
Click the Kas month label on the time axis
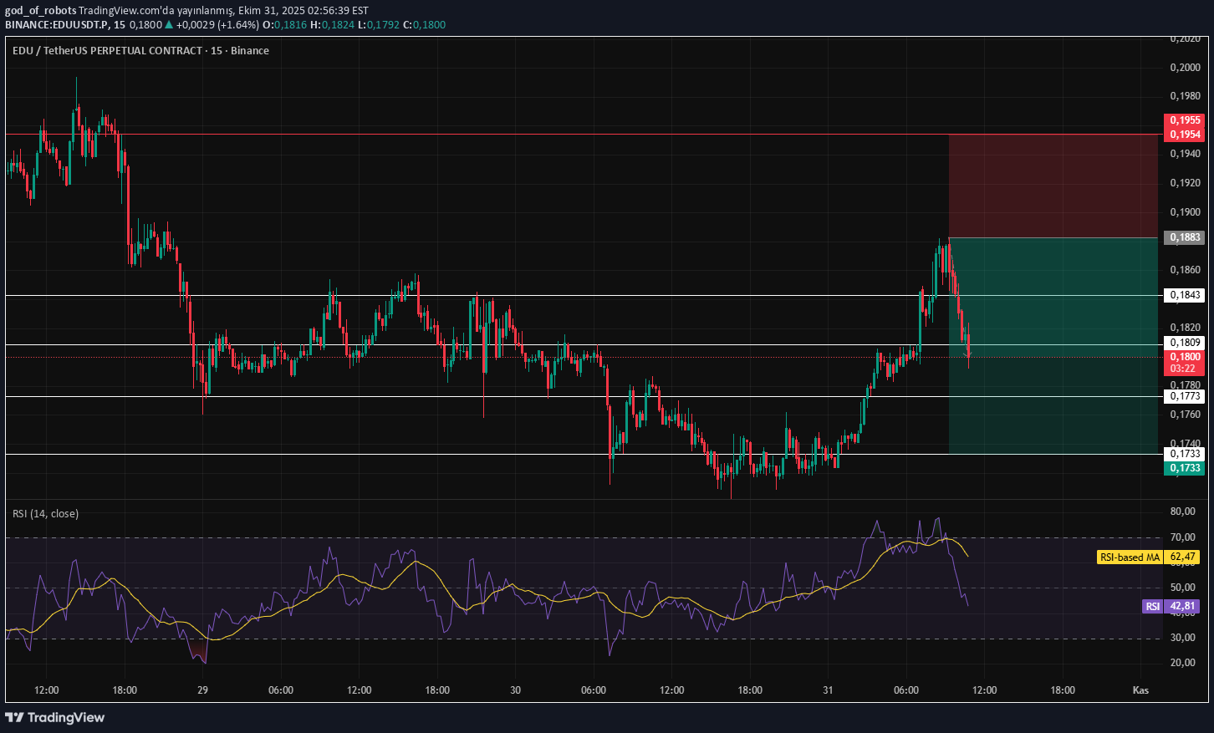[x=1140, y=690]
